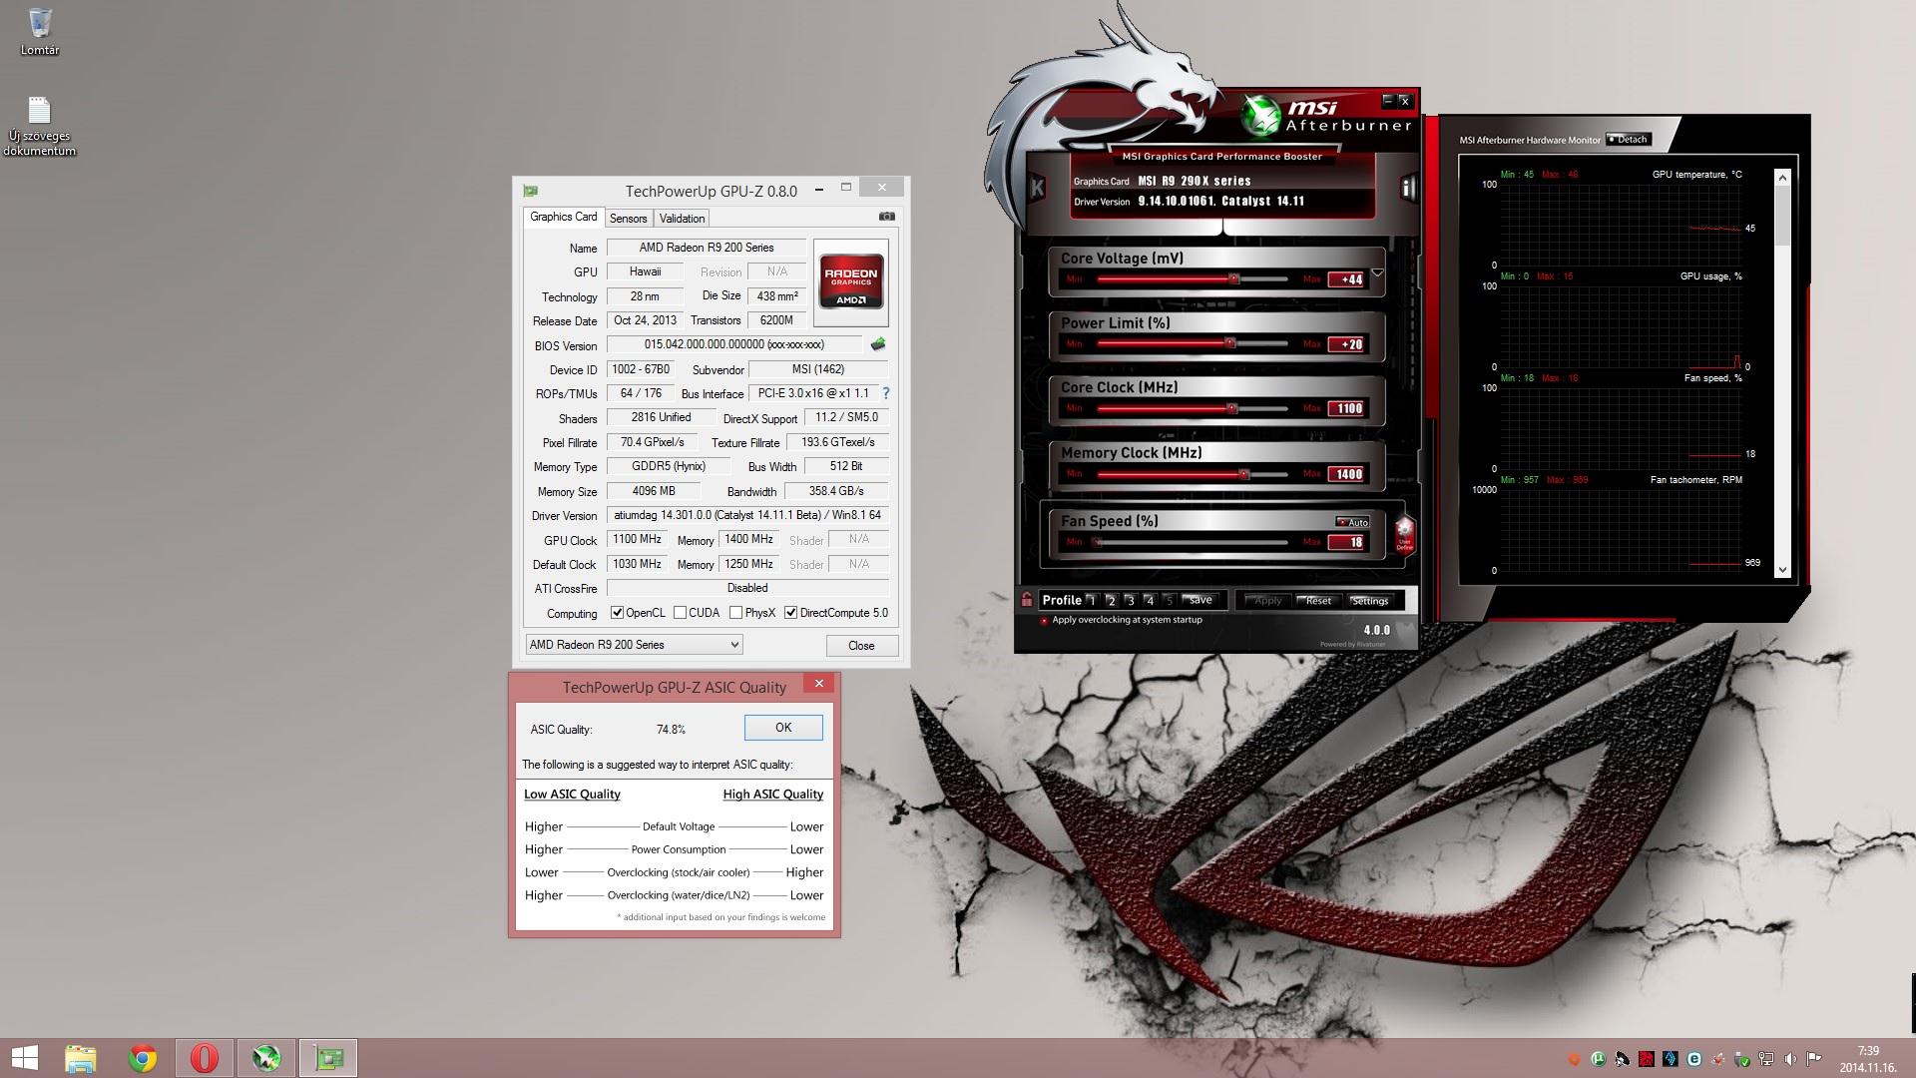Viewport: 1916px width, 1078px height.
Task: Launch Chrome from the taskbar
Action: [x=143, y=1058]
